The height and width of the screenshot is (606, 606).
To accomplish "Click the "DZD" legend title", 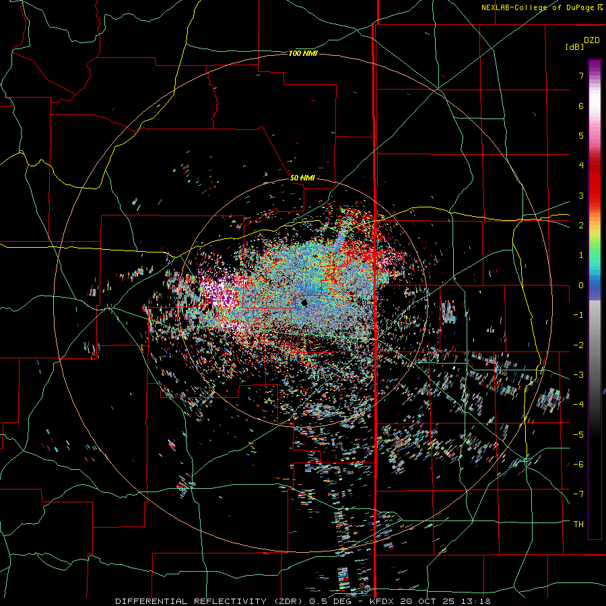I will 592,40.
